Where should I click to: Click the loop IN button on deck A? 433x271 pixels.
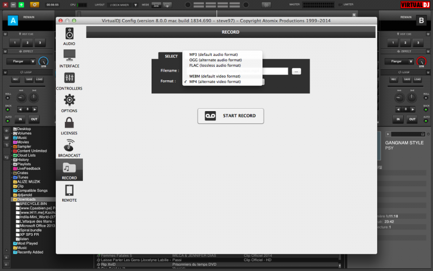20,119
